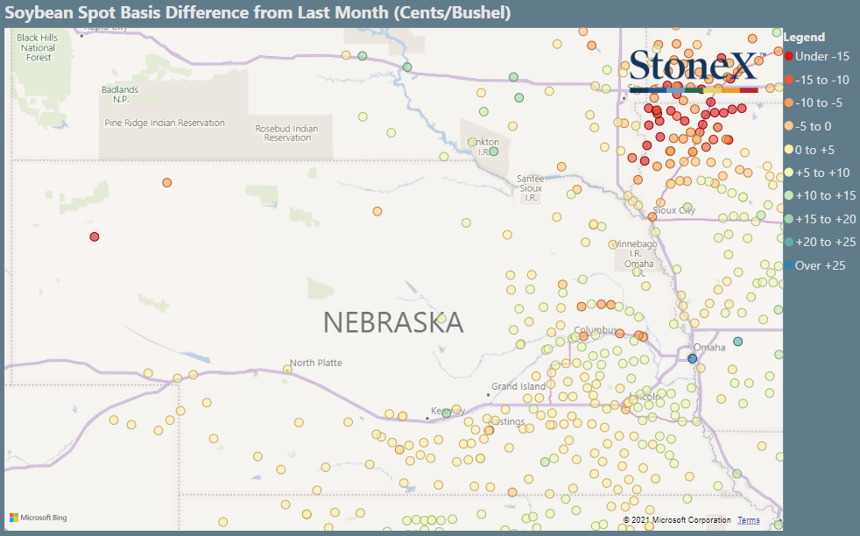Click the North Platte city label

(316, 363)
